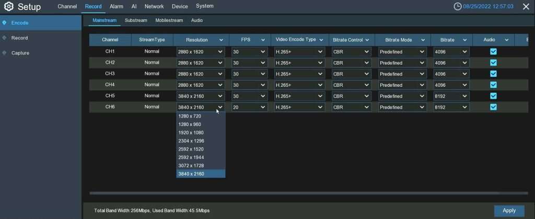Close the Setup window with X
Screen dimensions: 535x219
point(526,6)
